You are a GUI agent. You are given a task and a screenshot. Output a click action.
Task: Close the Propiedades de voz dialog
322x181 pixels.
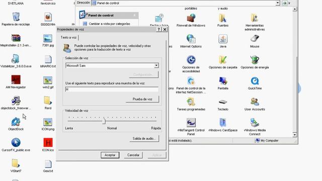[165, 29]
